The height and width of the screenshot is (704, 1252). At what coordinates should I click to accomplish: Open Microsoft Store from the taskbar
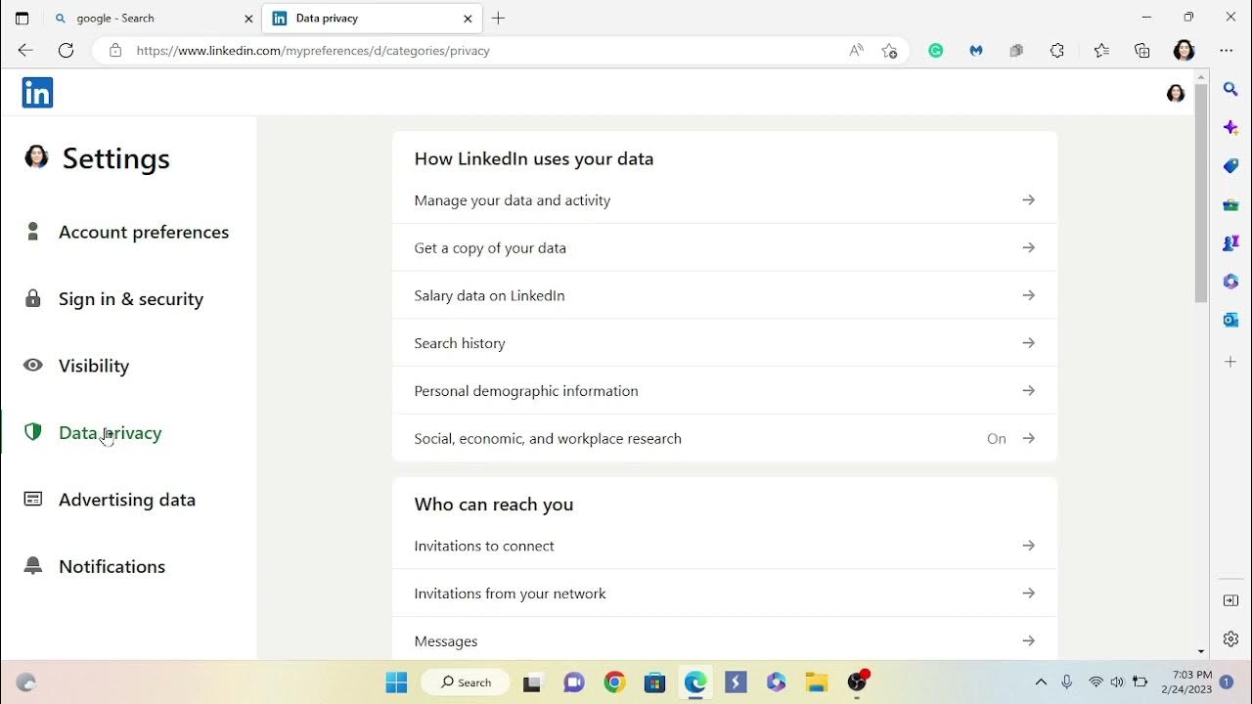[655, 682]
